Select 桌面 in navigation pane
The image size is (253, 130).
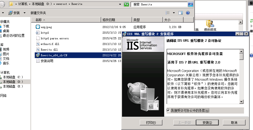(6, 31)
